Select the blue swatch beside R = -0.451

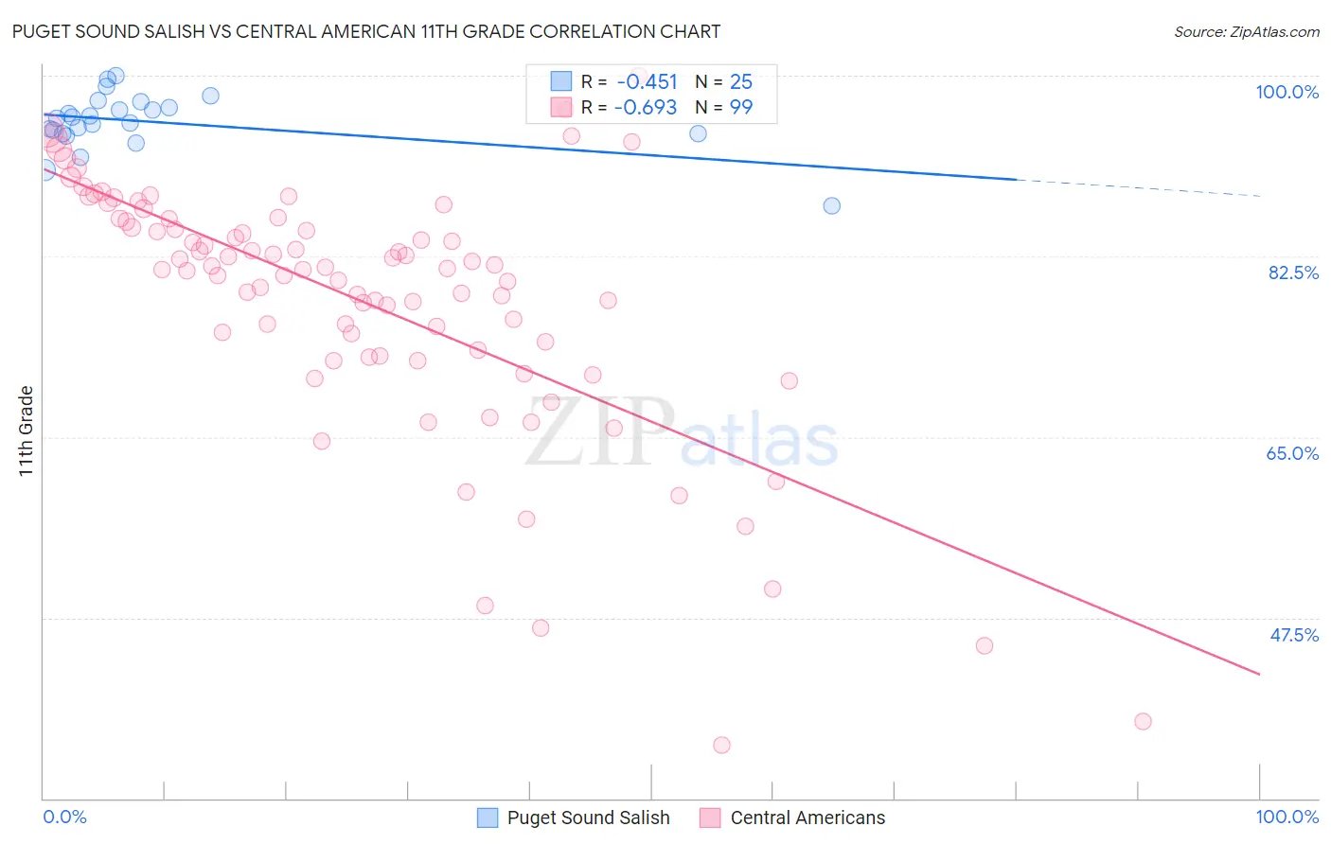click(x=561, y=81)
